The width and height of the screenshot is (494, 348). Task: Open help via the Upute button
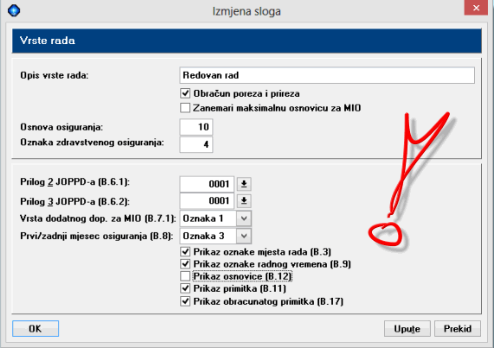[x=407, y=328]
